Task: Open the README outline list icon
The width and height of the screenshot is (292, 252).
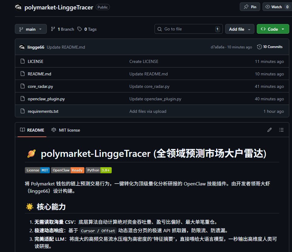Action: pyautogui.click(x=281, y=130)
